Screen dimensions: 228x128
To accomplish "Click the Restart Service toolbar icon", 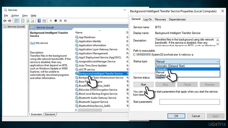I will point(66,21).
